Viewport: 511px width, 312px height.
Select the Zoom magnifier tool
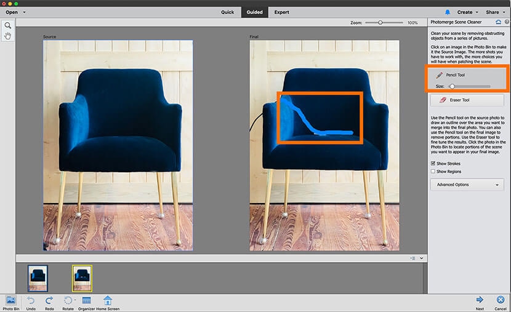pos(8,26)
